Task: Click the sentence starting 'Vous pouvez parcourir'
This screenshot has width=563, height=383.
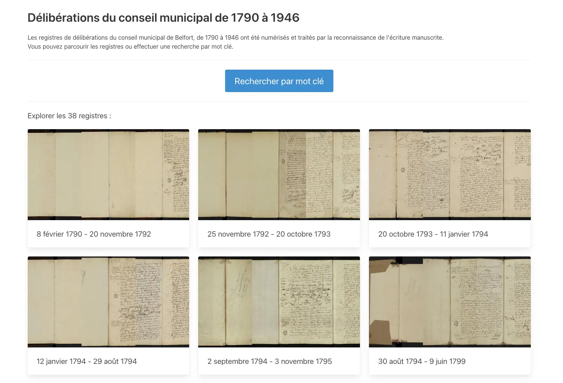Action: (x=130, y=46)
